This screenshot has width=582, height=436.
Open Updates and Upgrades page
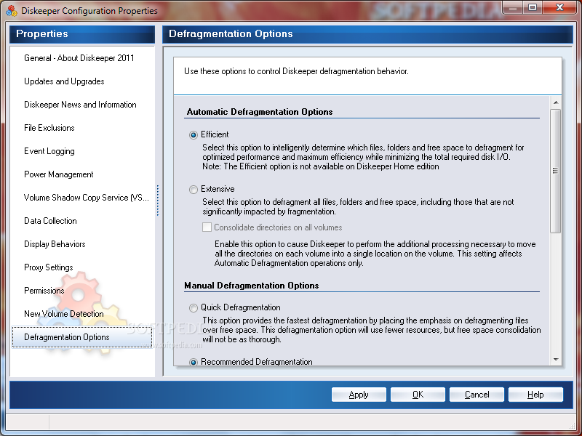pos(64,81)
